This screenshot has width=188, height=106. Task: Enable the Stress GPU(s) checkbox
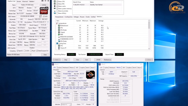tap(57, 13)
